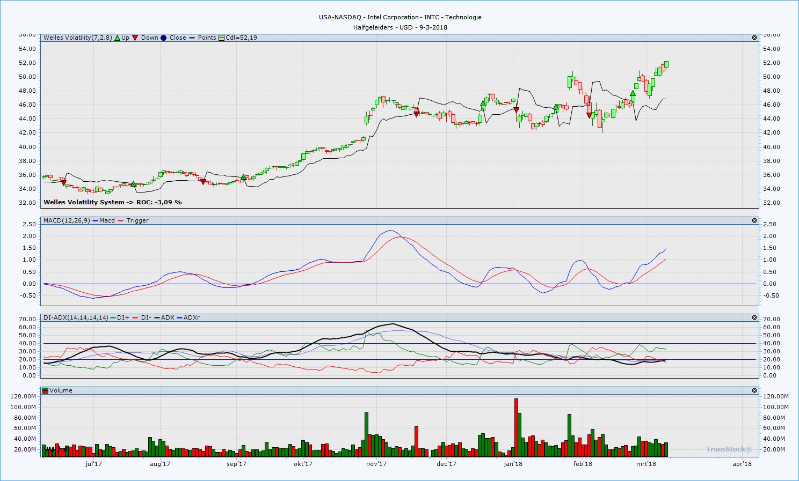This screenshot has height=481, width=799.
Task: Click the sep'17 date axis label
Action: pyautogui.click(x=236, y=464)
